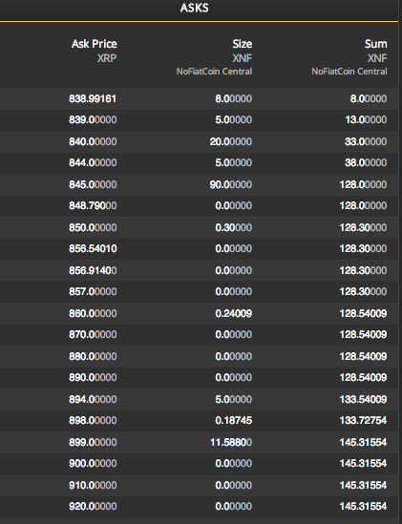This screenshot has height=524, width=402.
Task: Click NoFiatCoin Central under the Sum column
Action: pos(349,72)
